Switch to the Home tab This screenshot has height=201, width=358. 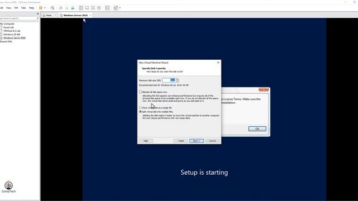[x=49, y=15]
